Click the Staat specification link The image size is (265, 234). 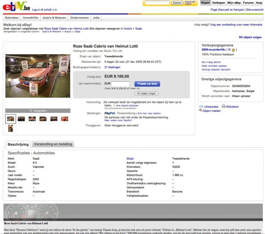coord(130,158)
